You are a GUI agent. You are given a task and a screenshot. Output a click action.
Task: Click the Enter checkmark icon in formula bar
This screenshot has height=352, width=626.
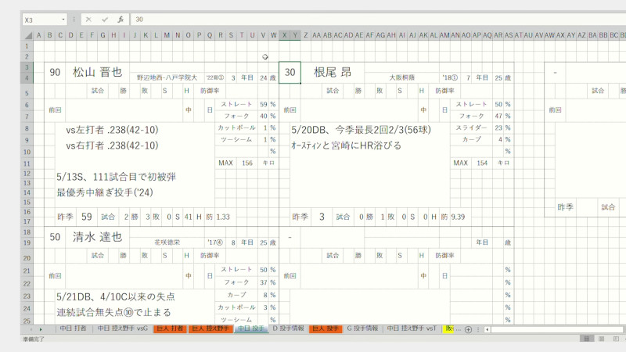(x=105, y=19)
